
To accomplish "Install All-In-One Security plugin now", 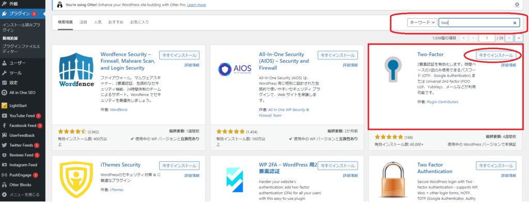I will pos(338,55).
